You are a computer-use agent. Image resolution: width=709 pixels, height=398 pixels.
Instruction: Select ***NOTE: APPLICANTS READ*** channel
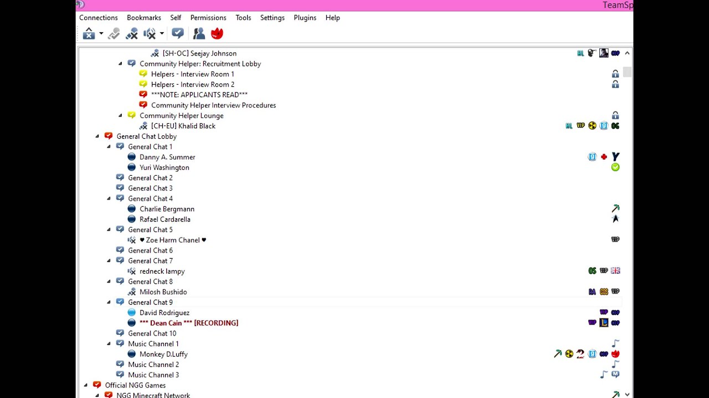click(x=199, y=95)
